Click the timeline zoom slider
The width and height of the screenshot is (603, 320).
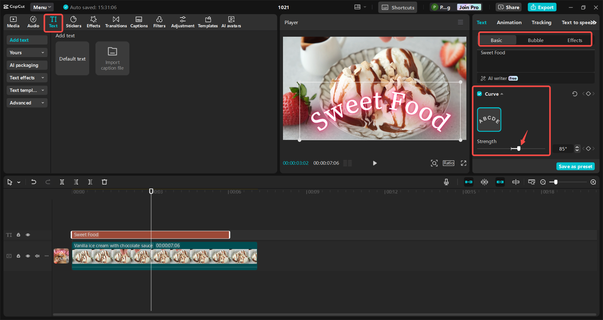556,182
